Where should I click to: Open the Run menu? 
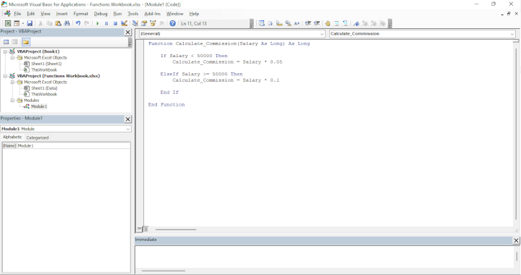[x=117, y=14]
